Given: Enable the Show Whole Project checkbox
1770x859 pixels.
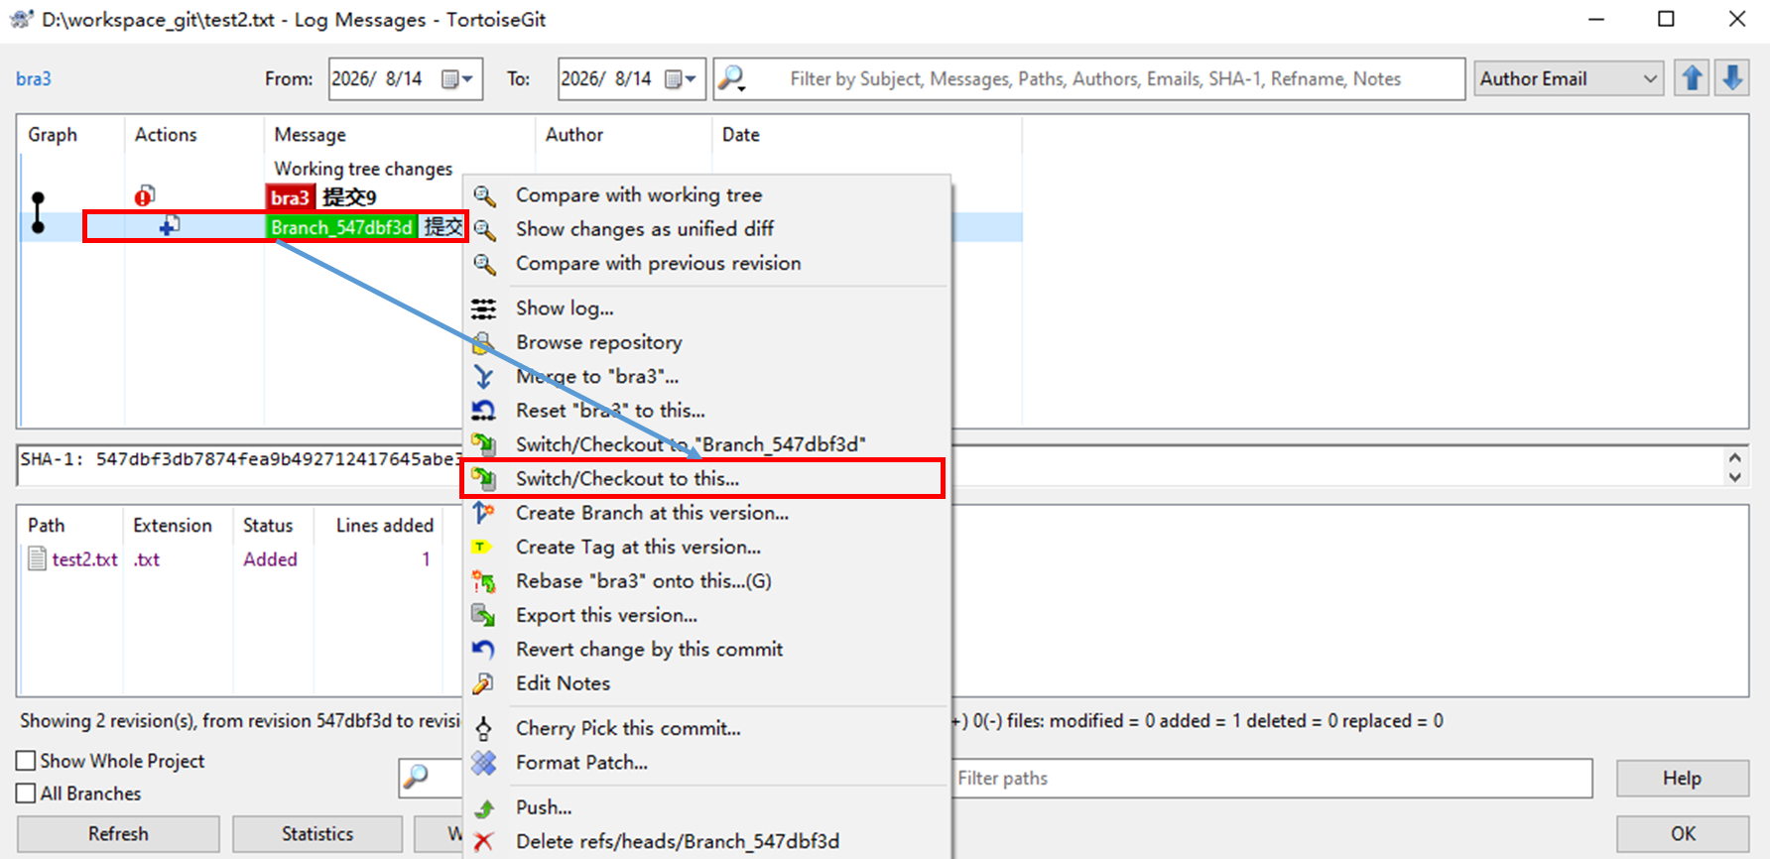Looking at the screenshot, I should click(26, 761).
